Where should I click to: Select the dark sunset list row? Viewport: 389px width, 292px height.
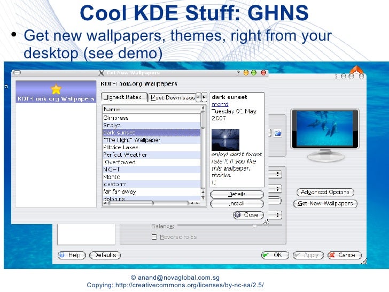(152, 133)
